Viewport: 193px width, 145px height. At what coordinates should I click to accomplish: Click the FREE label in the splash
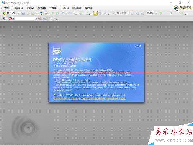pos(138,46)
